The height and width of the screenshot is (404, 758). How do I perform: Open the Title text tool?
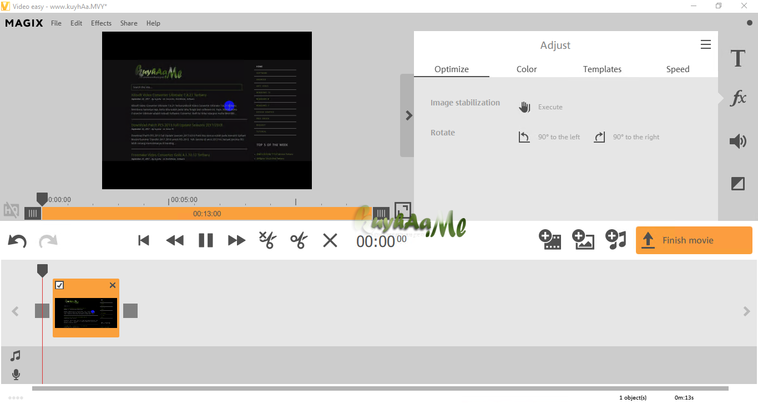pos(737,58)
